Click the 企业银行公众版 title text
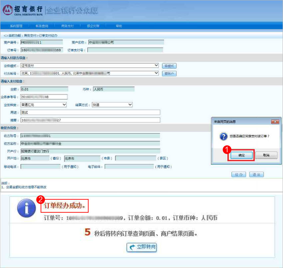This screenshot has height=268, width=283. pyautogui.click(x=72, y=10)
